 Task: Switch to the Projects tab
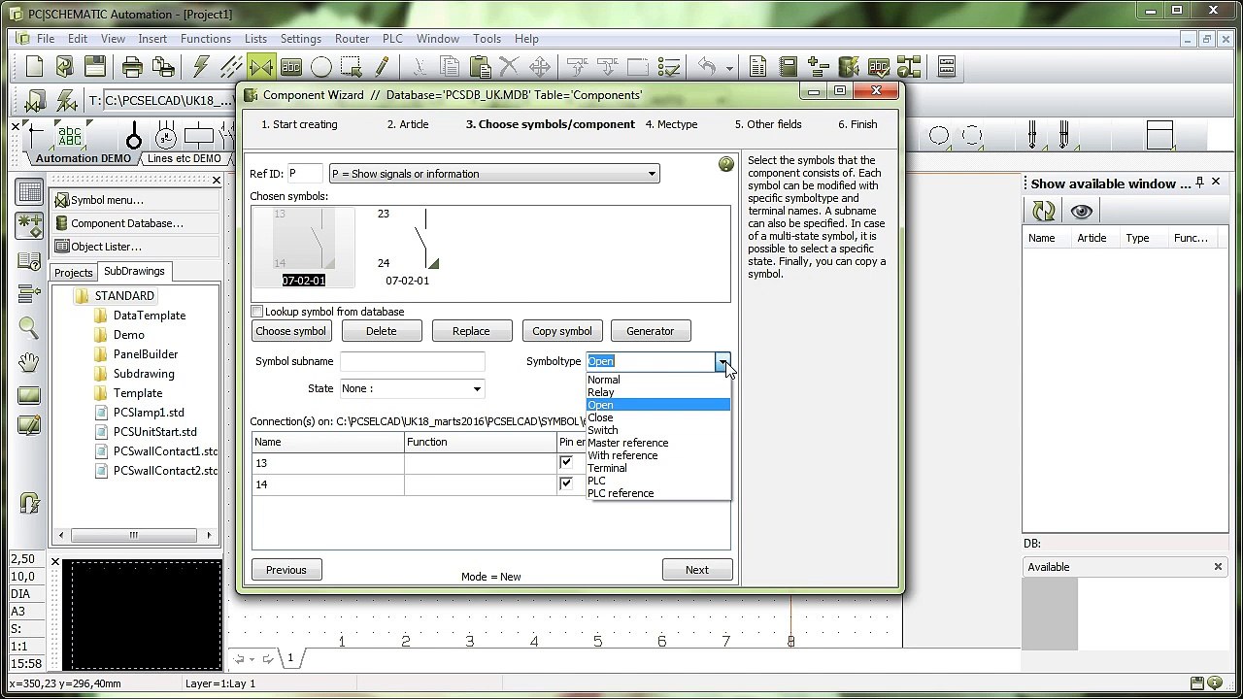click(x=73, y=273)
